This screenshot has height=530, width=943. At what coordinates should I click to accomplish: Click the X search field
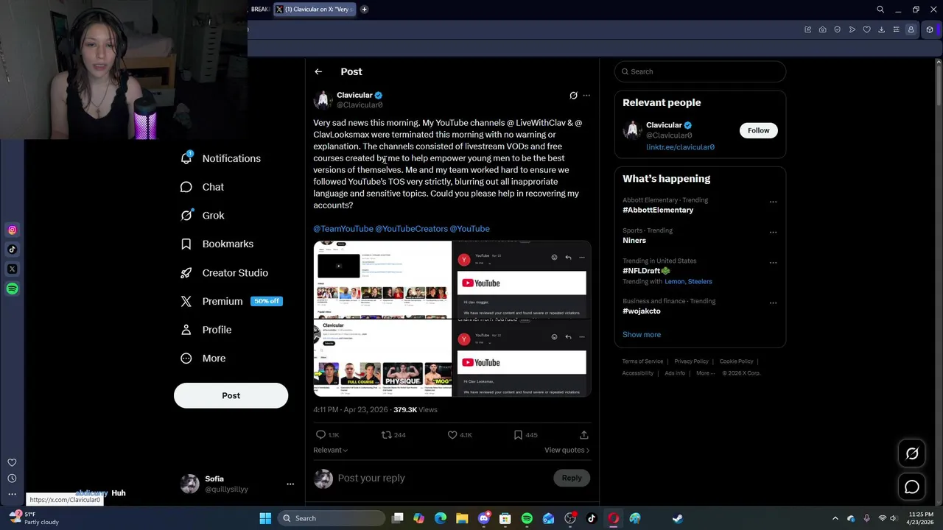(x=700, y=71)
